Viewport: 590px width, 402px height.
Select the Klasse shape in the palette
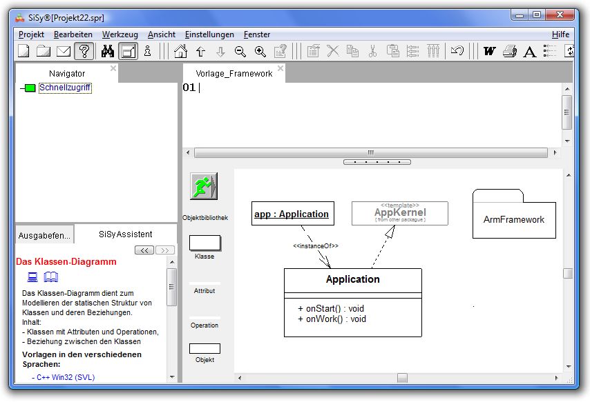[x=204, y=243]
